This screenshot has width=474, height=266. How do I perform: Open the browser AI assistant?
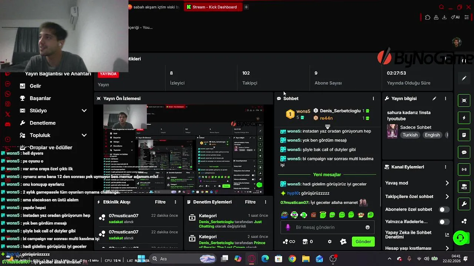pyautogui.click(x=455, y=17)
